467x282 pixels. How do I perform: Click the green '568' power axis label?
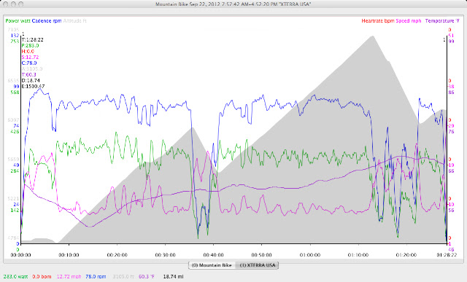15,93
